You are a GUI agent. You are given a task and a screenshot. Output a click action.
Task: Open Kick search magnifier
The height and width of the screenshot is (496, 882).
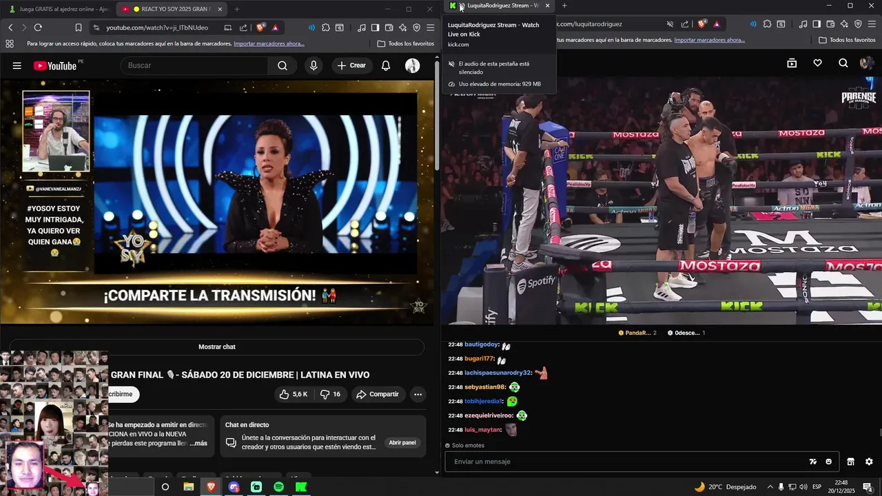[843, 63]
